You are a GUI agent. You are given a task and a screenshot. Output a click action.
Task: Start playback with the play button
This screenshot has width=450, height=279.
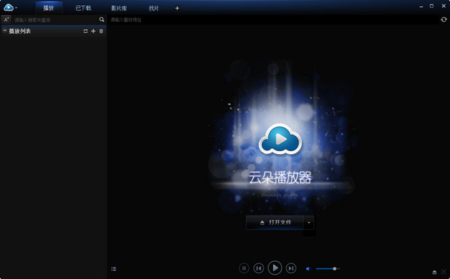tap(274, 268)
